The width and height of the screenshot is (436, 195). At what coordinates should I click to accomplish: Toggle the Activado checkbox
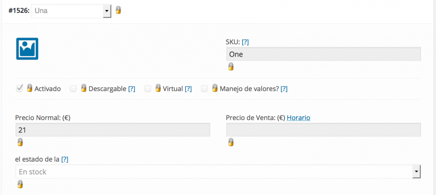click(19, 89)
